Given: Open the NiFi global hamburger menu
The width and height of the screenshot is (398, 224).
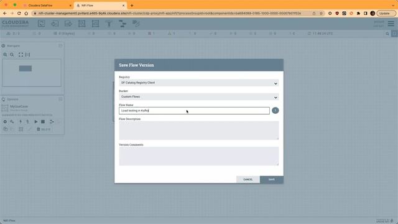Looking at the screenshot, I should (x=391, y=24).
